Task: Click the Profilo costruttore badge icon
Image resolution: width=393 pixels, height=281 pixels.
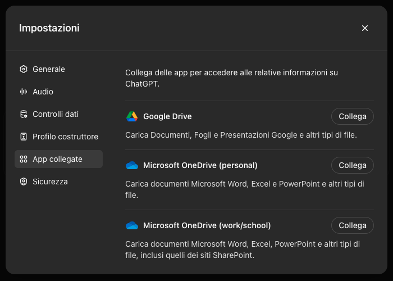Action: [x=24, y=137]
